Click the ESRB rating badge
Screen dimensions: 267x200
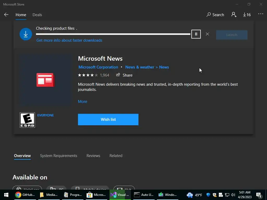point(27,120)
